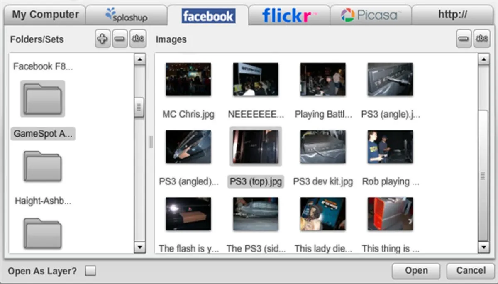This screenshot has height=284, width=498.
Task: Click images list scroll up arrow
Action: (x=483, y=60)
